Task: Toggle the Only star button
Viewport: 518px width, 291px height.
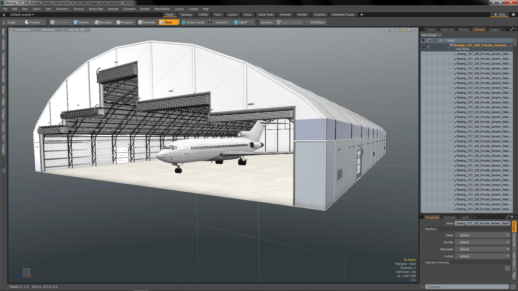Action: [500, 15]
